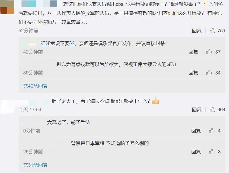229x173 pixels.
Task: Reply to the comment posted 52分钟前
Action: point(197,31)
